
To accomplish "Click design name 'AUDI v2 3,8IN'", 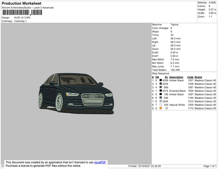I will click(22, 18).
